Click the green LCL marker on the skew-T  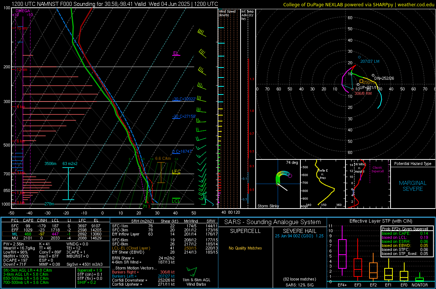176,201
